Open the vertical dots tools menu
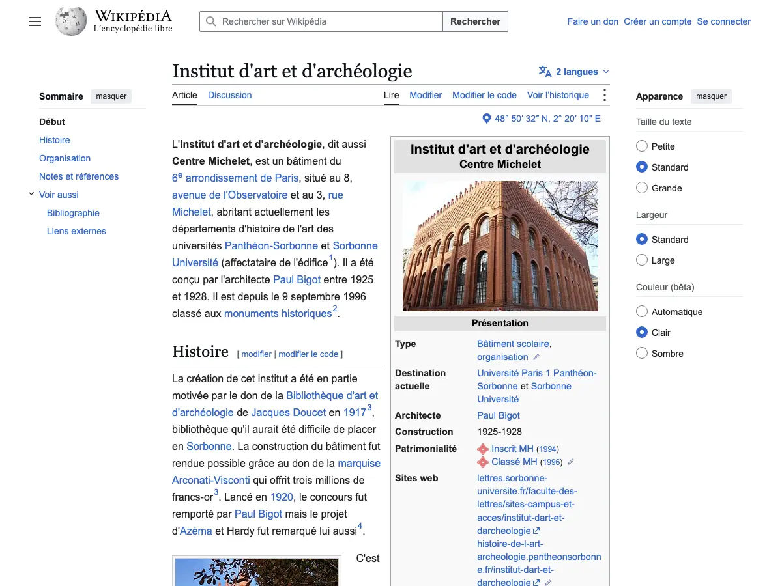782x586 pixels. tap(605, 95)
